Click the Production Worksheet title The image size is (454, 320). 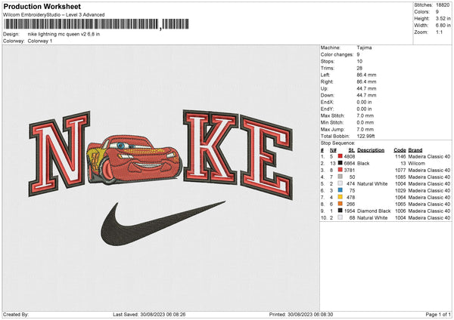[42, 6]
